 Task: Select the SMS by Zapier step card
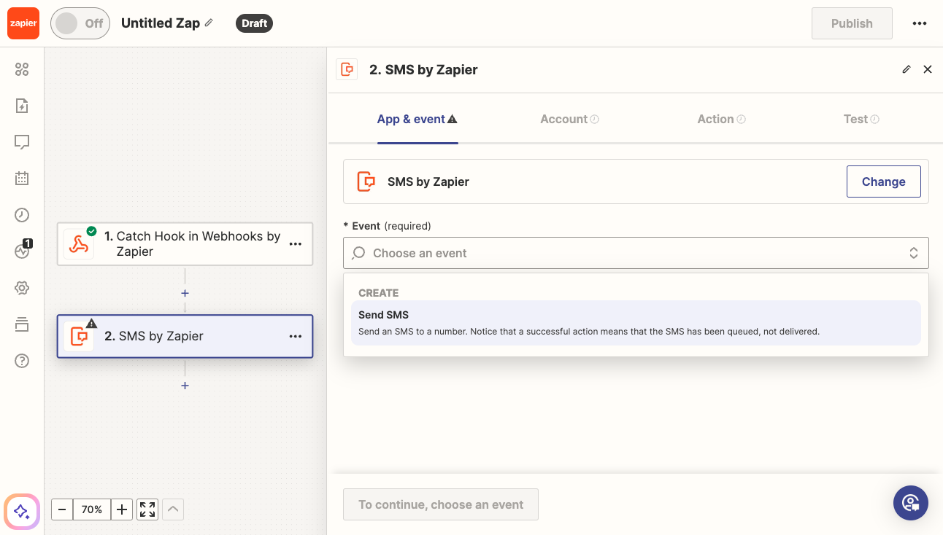pyautogui.click(x=185, y=336)
